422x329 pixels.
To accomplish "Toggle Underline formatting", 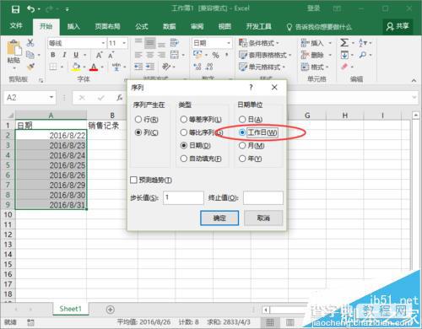I will pos(76,55).
